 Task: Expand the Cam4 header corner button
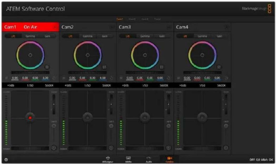point(227,27)
